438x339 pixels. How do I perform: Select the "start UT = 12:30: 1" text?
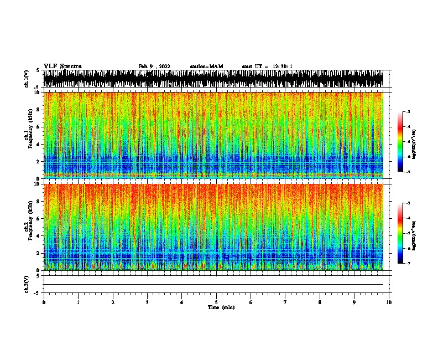tap(267, 66)
